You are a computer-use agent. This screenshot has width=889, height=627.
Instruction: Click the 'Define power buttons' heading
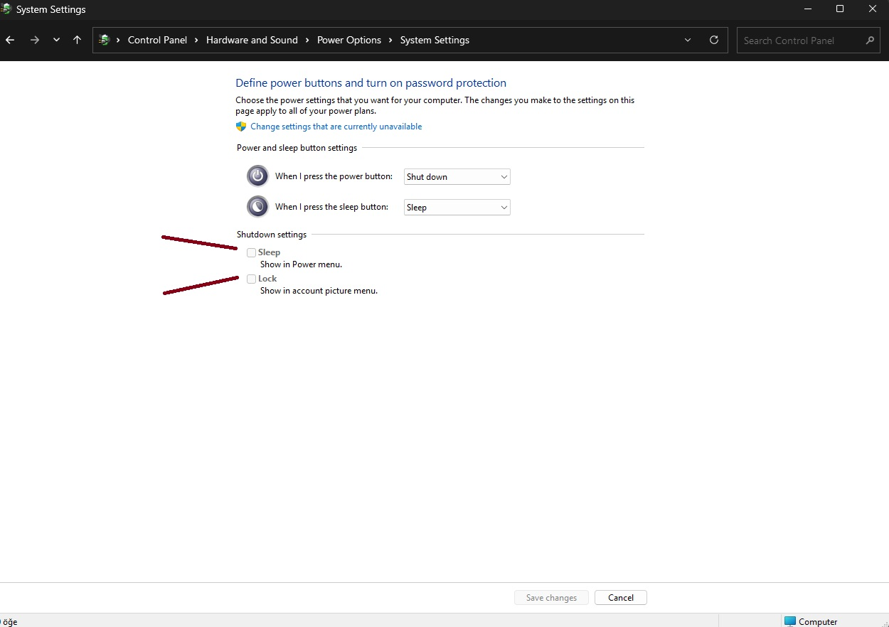371,83
